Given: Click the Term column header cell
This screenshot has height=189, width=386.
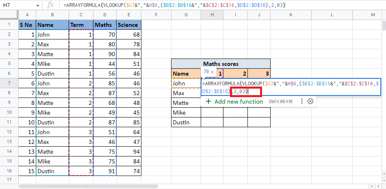Looking at the screenshot, I should pyautogui.click(x=81, y=25).
